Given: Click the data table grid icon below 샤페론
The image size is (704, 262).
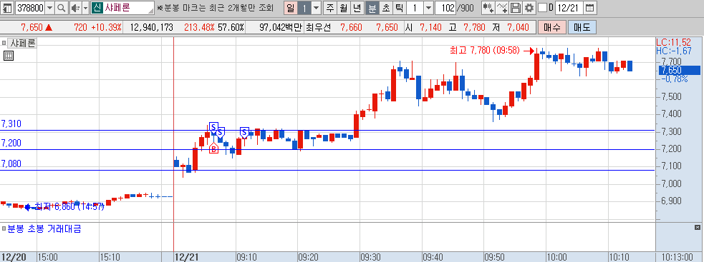Looking at the screenshot, I should point(9,56).
